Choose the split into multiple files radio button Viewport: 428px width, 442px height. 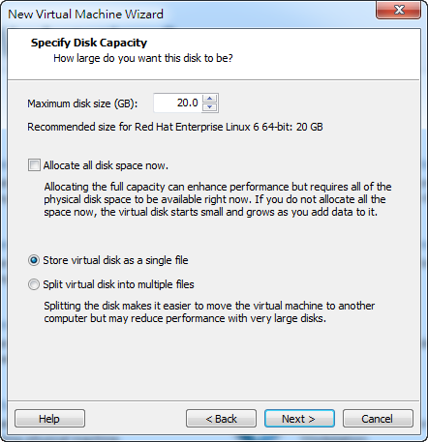coord(34,284)
